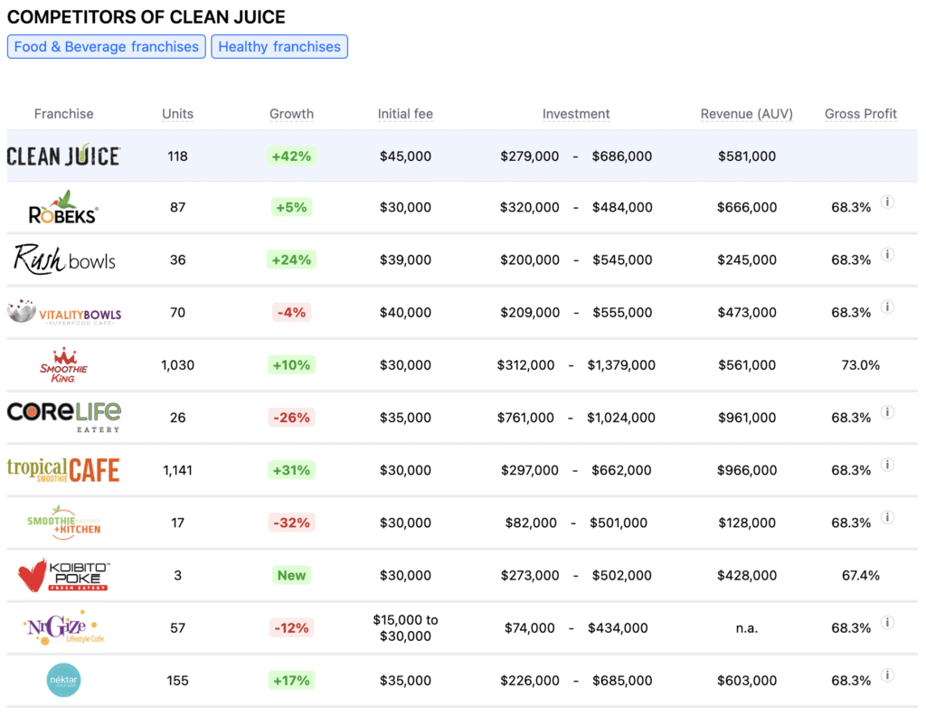
Task: Select the Smoothie Factory + Kitchen logo
Action: [64, 523]
